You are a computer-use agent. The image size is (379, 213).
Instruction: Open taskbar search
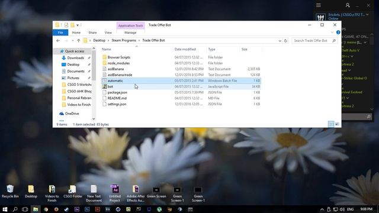coord(15,209)
